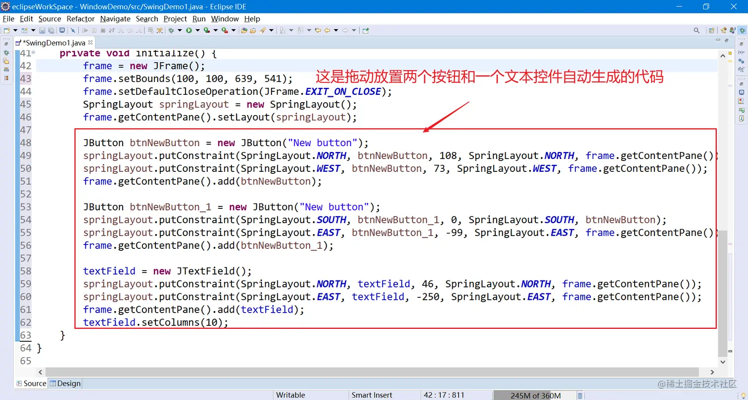Click the green Run button icon
Screen dimensions: 748x400
(x=189, y=30)
